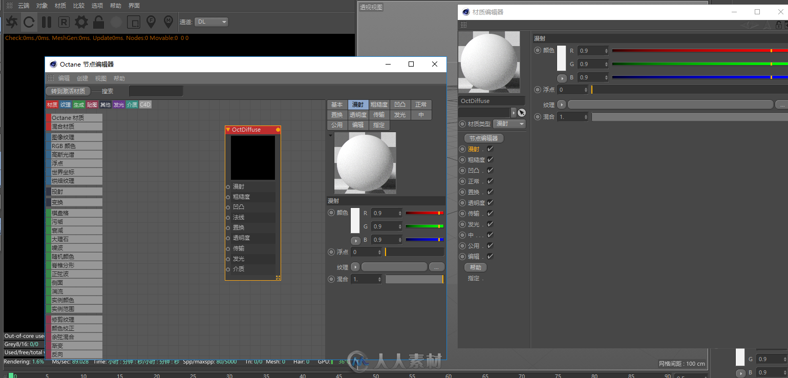Open the 材质 menu in Octane viewer
The width and height of the screenshot is (788, 378).
tap(60, 6)
